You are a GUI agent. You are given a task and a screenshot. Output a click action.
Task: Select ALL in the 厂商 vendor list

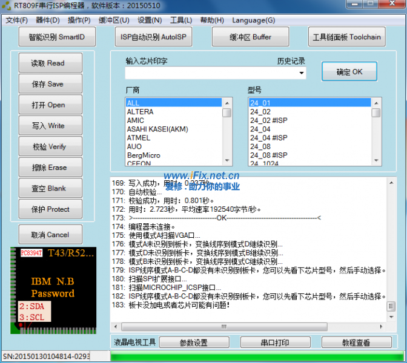click(174, 103)
